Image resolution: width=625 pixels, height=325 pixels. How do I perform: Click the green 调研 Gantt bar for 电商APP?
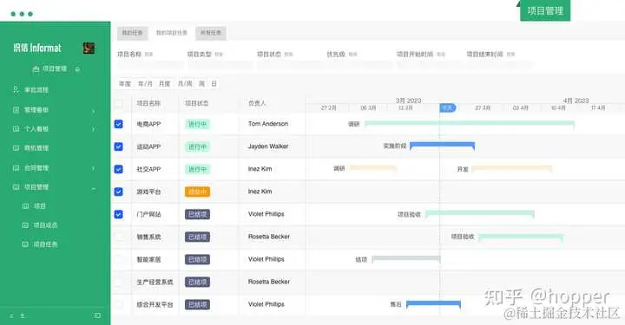(x=470, y=124)
